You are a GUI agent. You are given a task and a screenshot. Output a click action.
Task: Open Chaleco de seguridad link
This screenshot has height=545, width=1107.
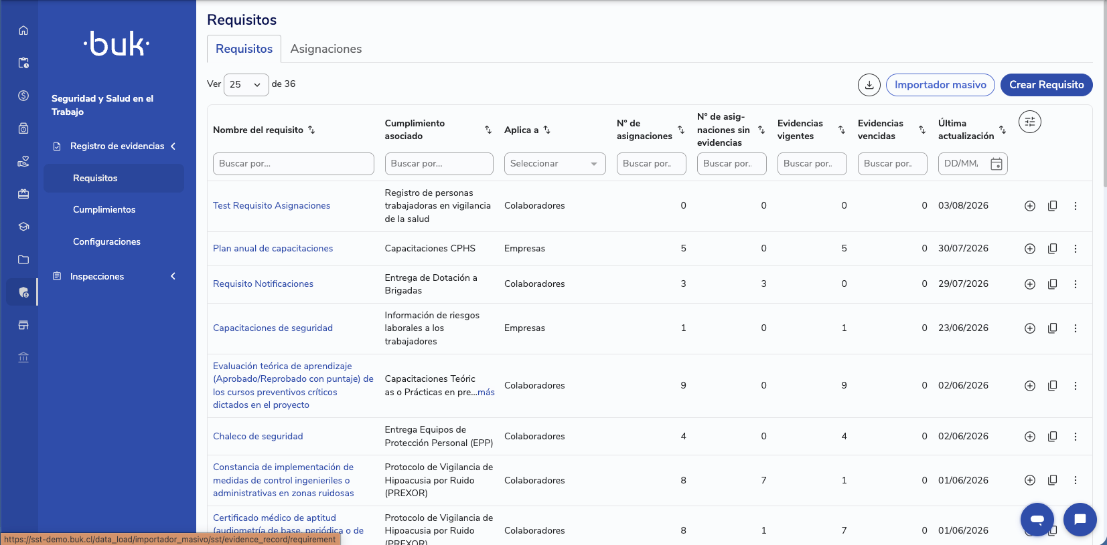coord(258,437)
